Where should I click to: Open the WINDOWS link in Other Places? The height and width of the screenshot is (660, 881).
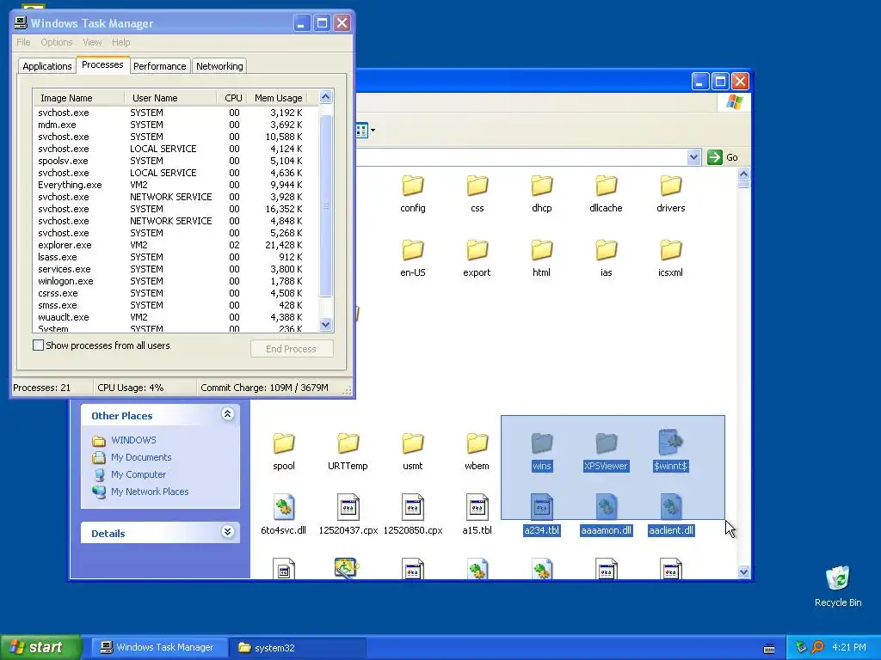pos(133,440)
